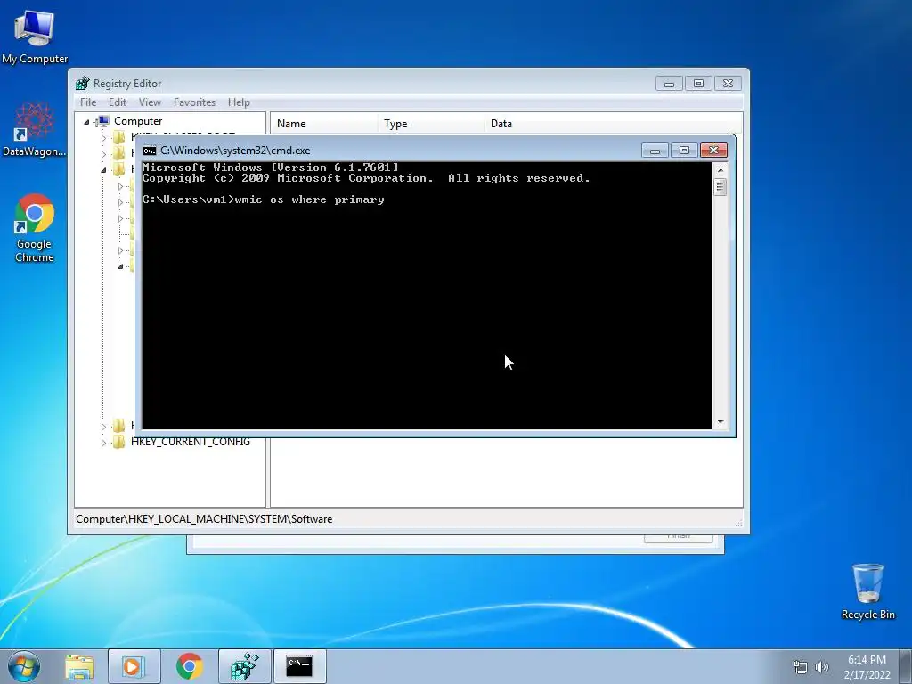Click the taskbar clock showing 6:14 PM
This screenshot has height=684, width=912.
click(867, 667)
